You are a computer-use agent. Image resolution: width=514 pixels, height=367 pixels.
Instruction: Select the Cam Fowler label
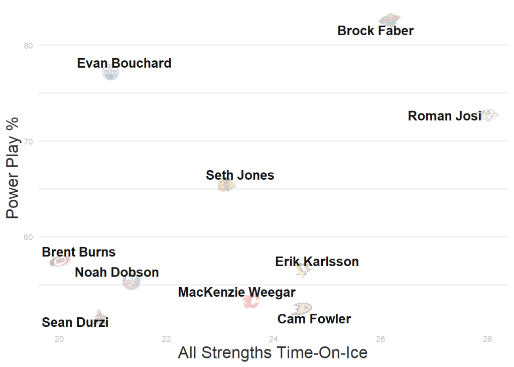pos(314,319)
